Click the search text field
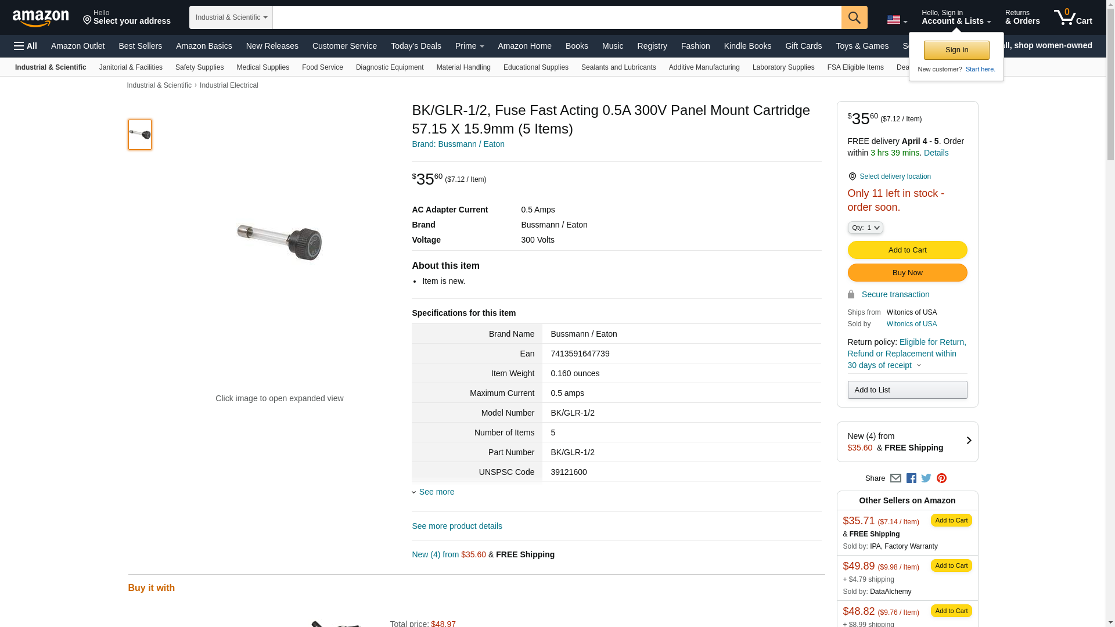This screenshot has width=1115, height=627. click(556, 17)
